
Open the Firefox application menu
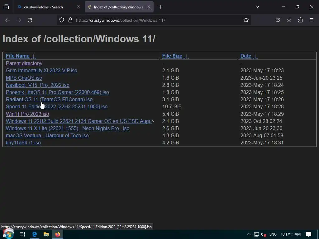[x=312, y=20]
